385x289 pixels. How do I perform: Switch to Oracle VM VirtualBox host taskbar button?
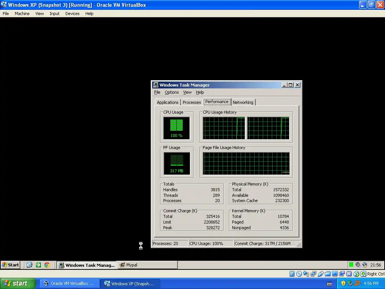coord(70,284)
